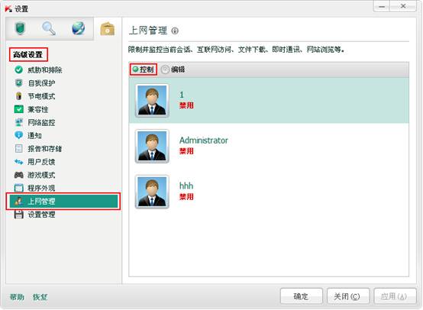Open the protection shield tab

tap(20, 28)
